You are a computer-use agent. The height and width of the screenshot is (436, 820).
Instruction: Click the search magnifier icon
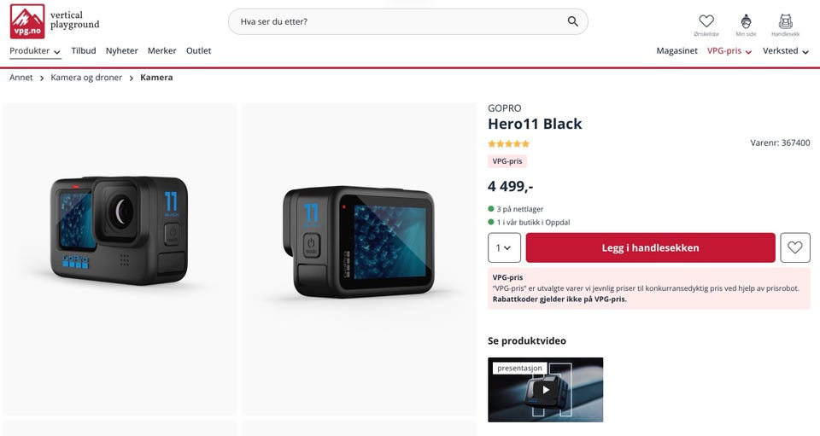click(x=572, y=21)
